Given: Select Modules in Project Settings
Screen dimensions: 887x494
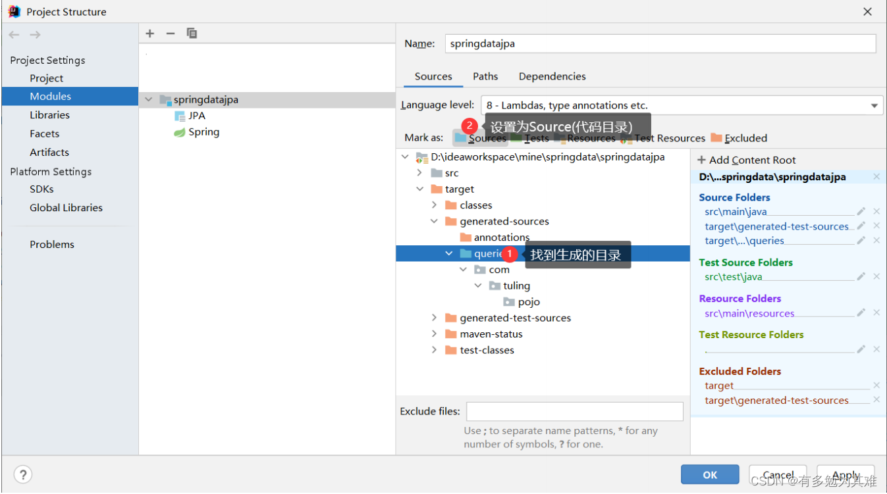Looking at the screenshot, I should (x=69, y=96).
